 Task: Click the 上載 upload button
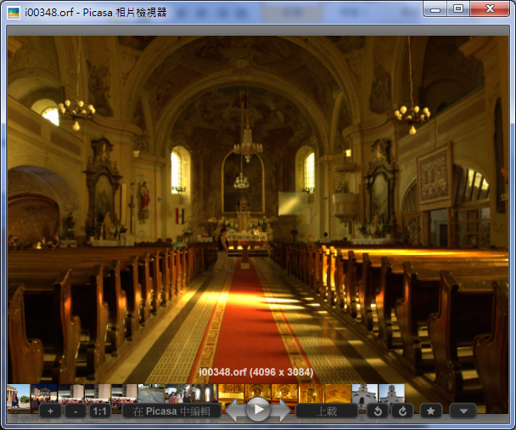327,411
